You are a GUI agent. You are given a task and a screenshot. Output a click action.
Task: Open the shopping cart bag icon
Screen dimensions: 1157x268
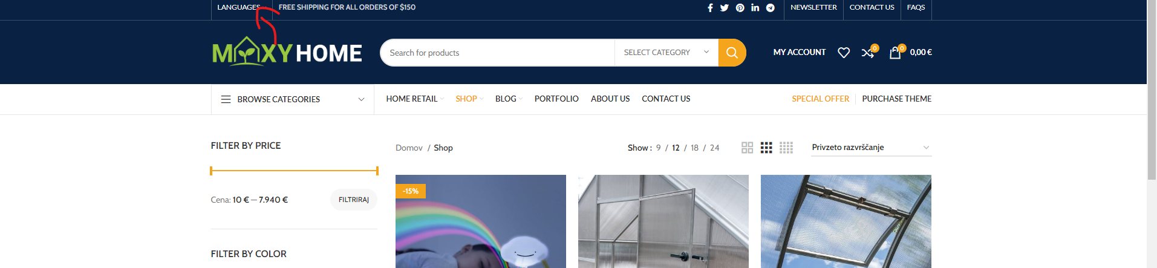pyautogui.click(x=895, y=53)
